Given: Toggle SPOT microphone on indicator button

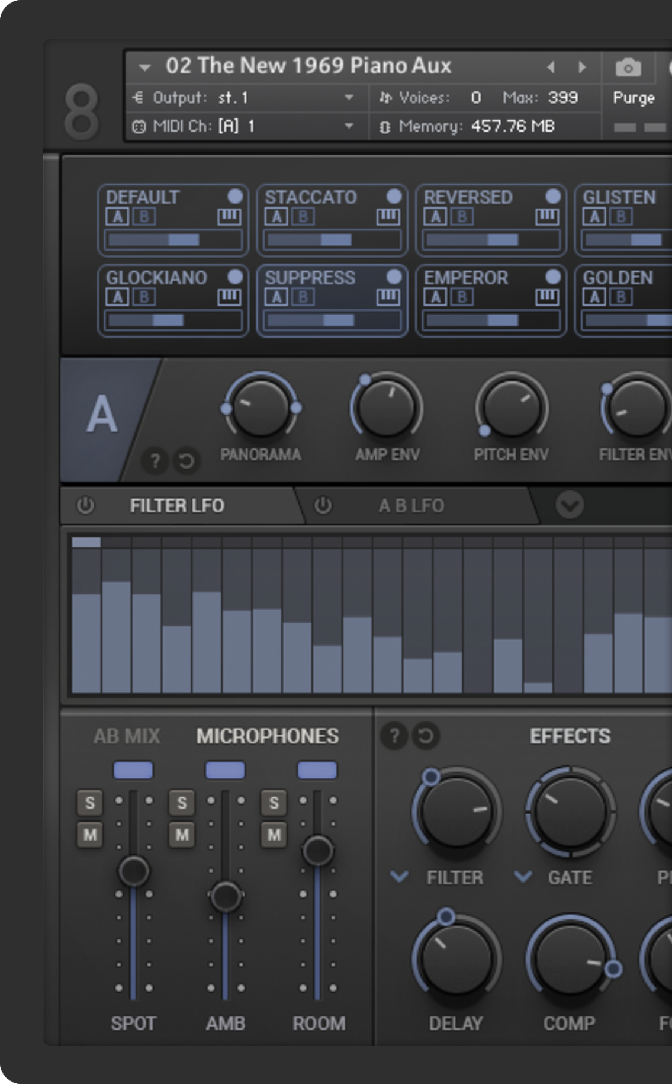Looking at the screenshot, I should pyautogui.click(x=133, y=770).
